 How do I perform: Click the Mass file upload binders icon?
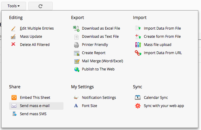click(x=138, y=45)
